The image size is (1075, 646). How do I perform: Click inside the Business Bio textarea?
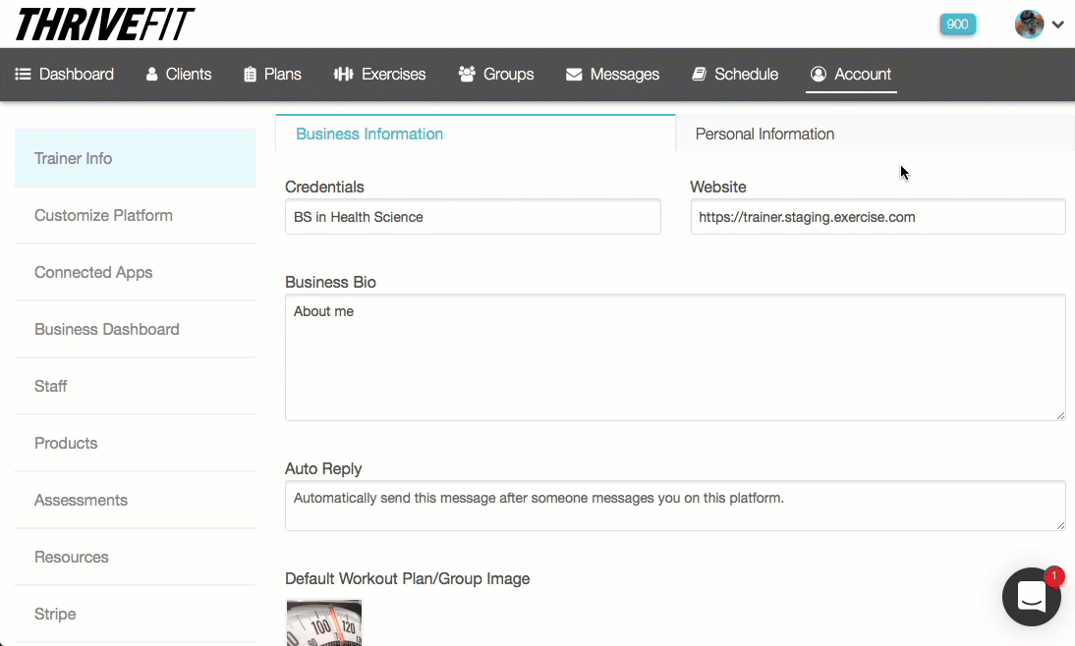(x=675, y=357)
